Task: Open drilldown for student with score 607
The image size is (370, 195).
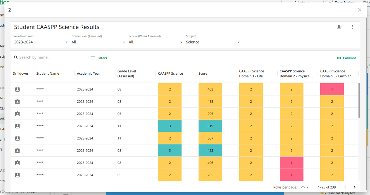Action: pos(17,138)
